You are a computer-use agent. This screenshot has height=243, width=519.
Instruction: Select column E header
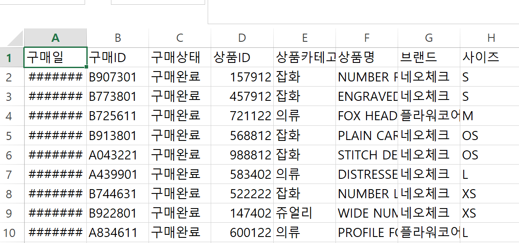coord(305,38)
